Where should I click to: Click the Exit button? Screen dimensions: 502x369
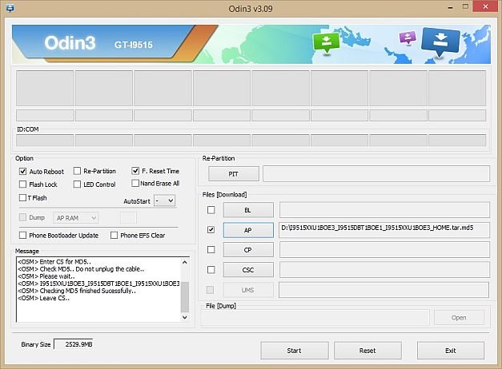pyautogui.click(x=451, y=351)
